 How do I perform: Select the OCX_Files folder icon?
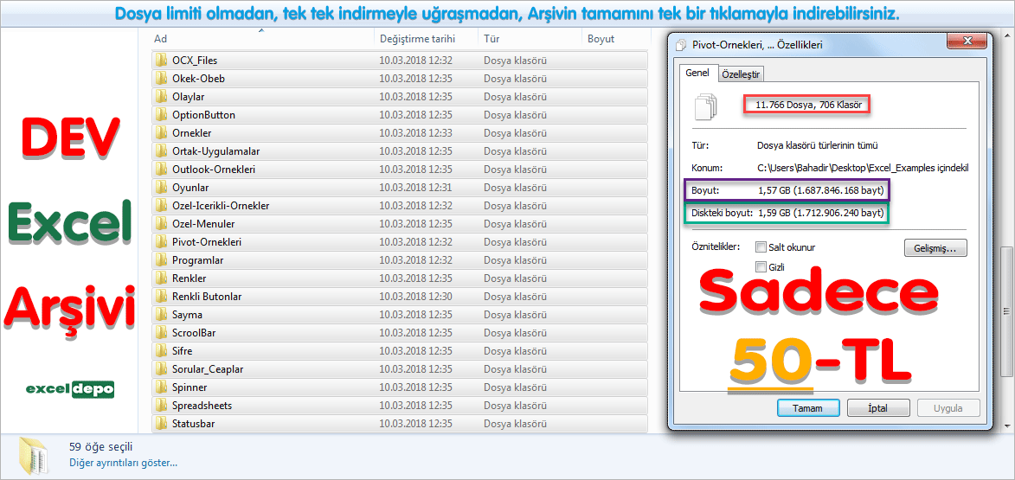pos(161,61)
